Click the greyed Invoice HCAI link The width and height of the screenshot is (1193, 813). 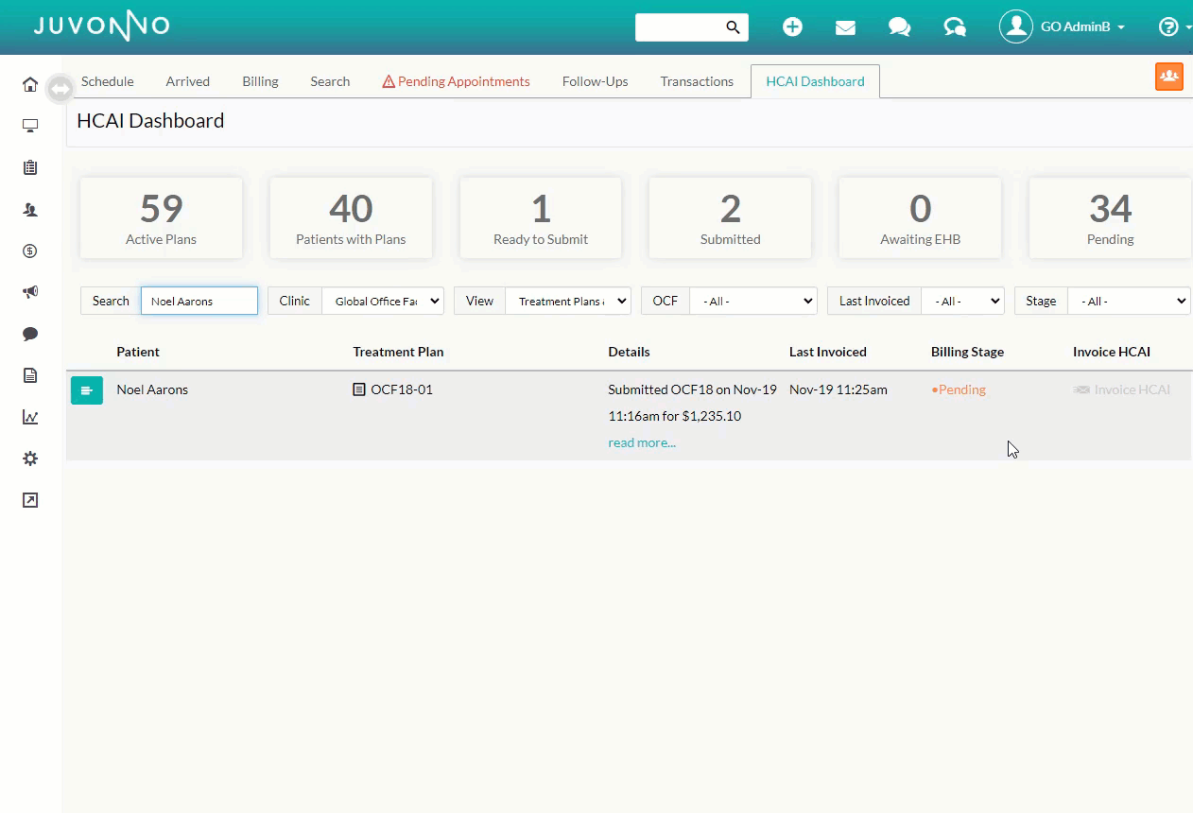tap(1122, 389)
